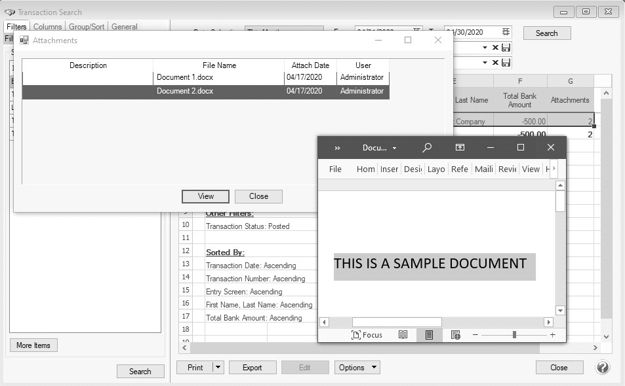
Task: Open Ribbon Display Options in Word title bar
Action: (x=460, y=148)
